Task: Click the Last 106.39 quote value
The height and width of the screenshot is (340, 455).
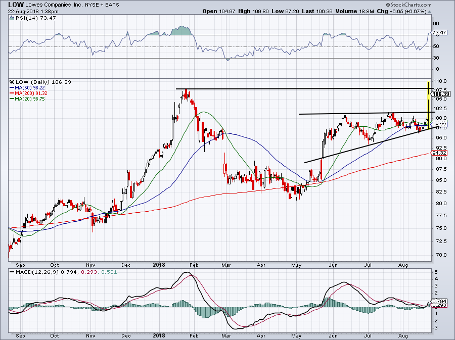Action: [x=317, y=11]
